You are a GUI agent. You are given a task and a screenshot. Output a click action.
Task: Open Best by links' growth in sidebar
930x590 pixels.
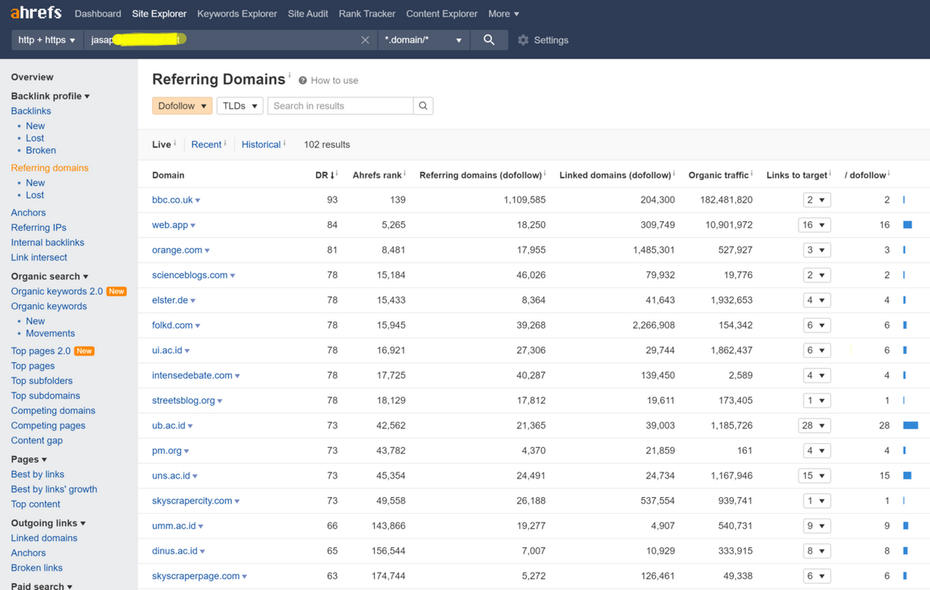tap(54, 489)
